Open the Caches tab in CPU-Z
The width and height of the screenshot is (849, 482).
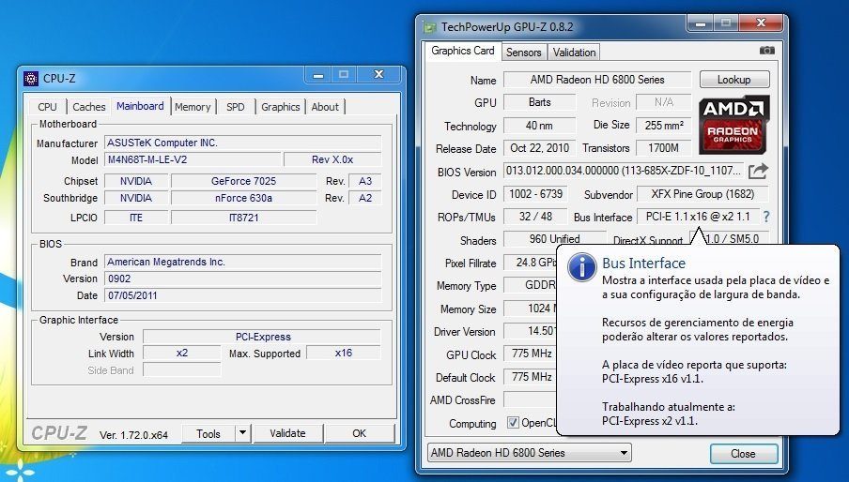(89, 107)
